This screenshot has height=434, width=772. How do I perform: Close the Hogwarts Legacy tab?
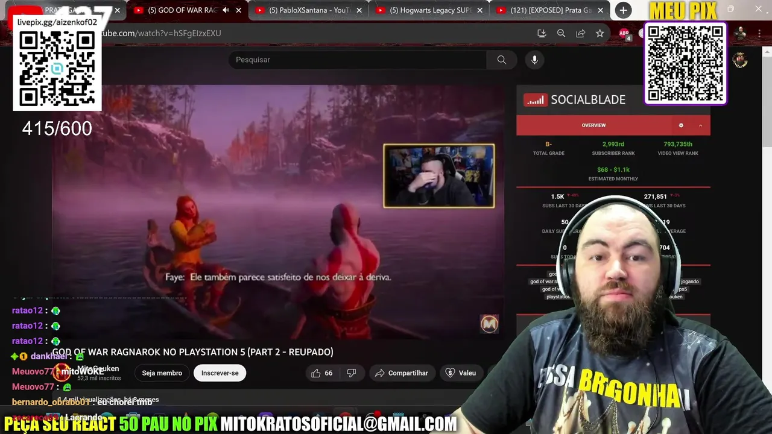coord(480,10)
